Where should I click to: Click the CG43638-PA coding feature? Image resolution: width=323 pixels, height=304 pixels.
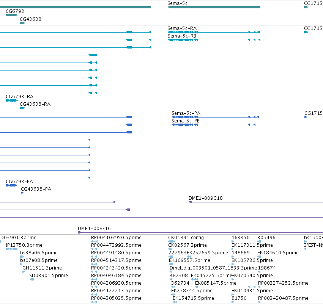tap(22, 193)
